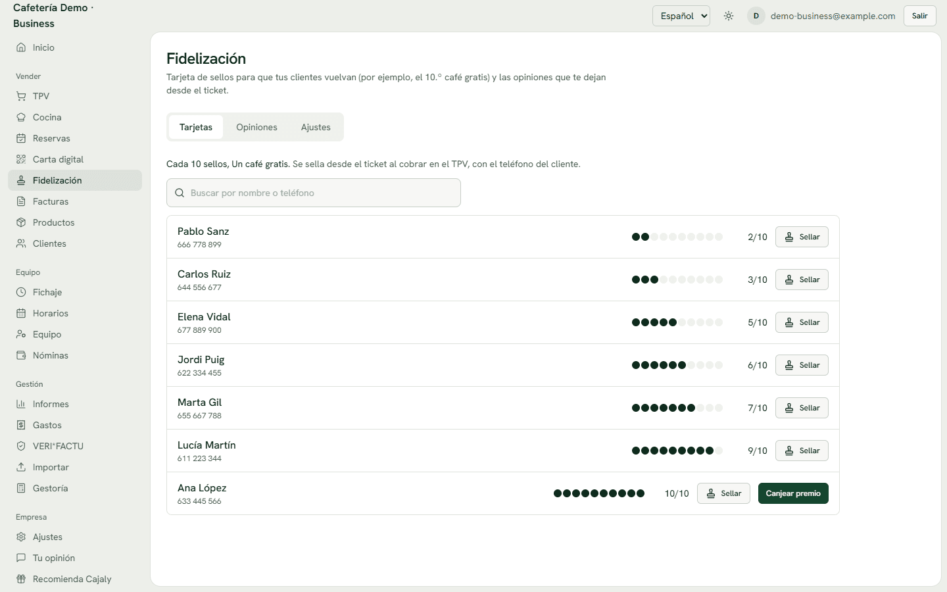Open TPV cart icon in sidebar

(x=21, y=96)
